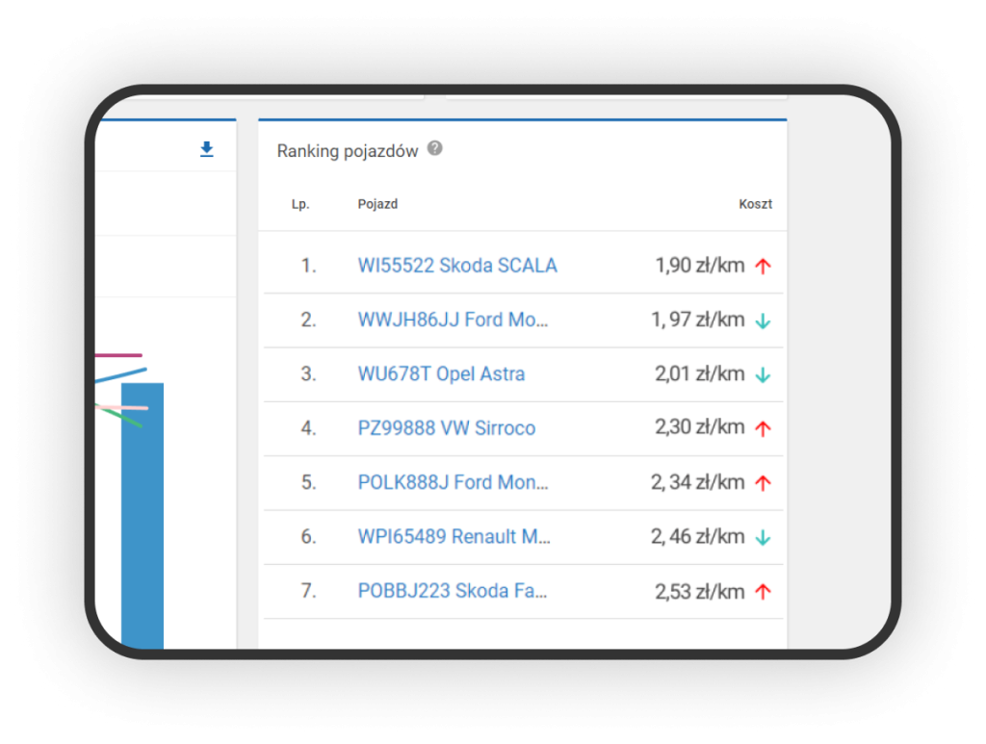Click the 2,01 zł/km cost value

pos(700,373)
